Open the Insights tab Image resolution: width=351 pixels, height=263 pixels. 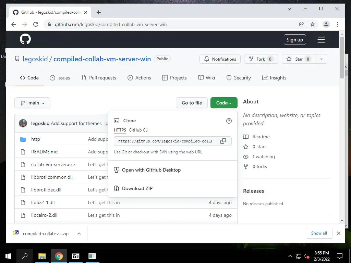[274, 78]
